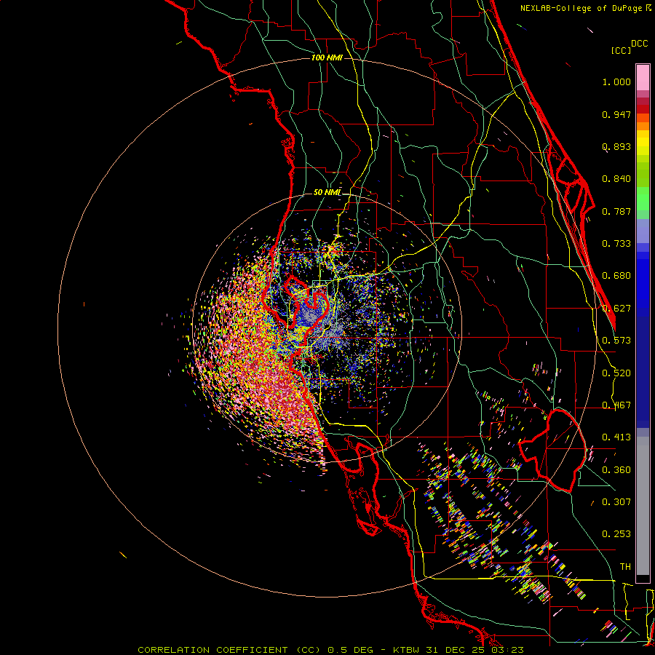Click the 0.947 legend value
This screenshot has height=655, width=655.
click(616, 114)
